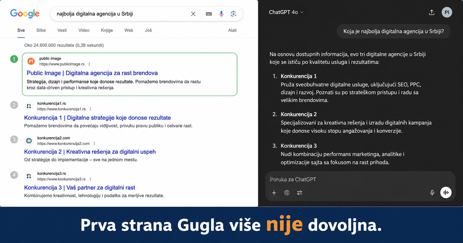This screenshot has height=243, width=463.
Task: Click the ChatGPT share/upload icon
Action: 432,12
